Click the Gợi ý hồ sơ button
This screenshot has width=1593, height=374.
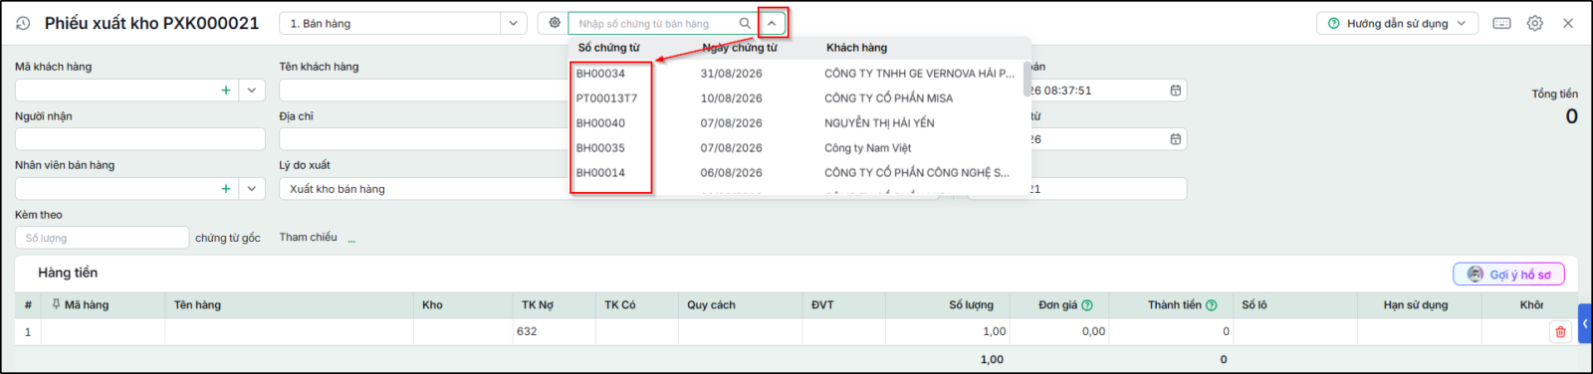(1508, 275)
